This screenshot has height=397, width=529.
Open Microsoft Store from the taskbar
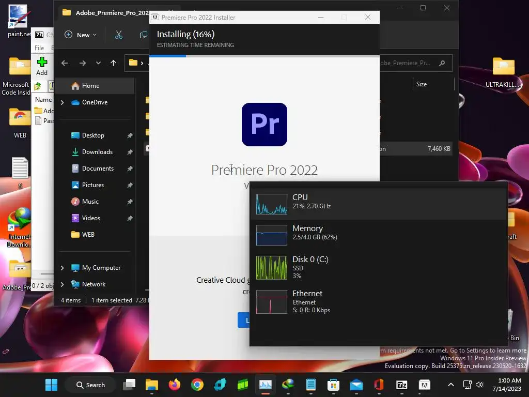(x=333, y=385)
